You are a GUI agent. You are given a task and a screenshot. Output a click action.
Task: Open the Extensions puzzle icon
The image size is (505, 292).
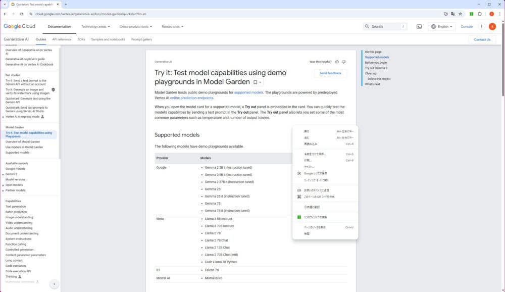(x=480, y=14)
